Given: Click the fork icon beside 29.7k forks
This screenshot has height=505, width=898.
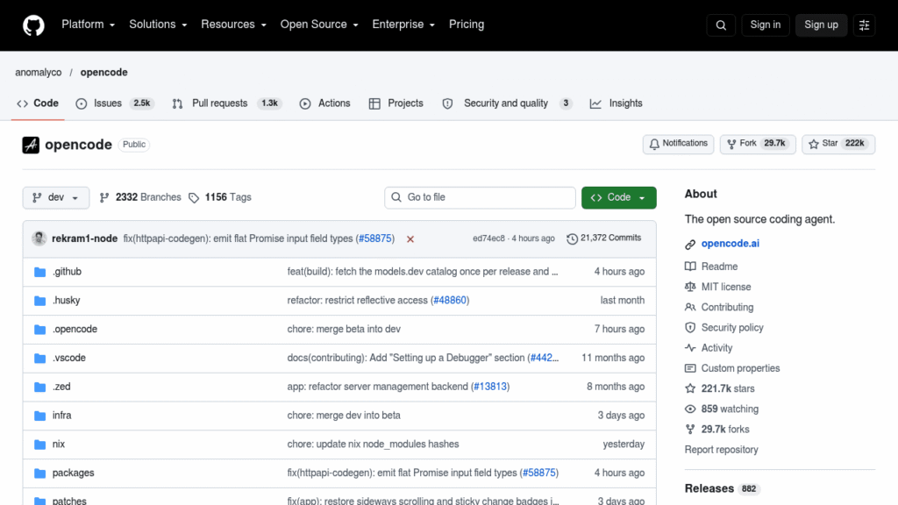Looking at the screenshot, I should [x=690, y=430].
